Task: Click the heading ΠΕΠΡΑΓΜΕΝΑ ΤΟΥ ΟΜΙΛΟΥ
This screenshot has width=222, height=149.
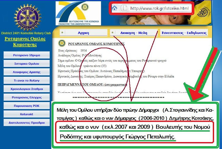Action: pyautogui.click(x=92, y=84)
